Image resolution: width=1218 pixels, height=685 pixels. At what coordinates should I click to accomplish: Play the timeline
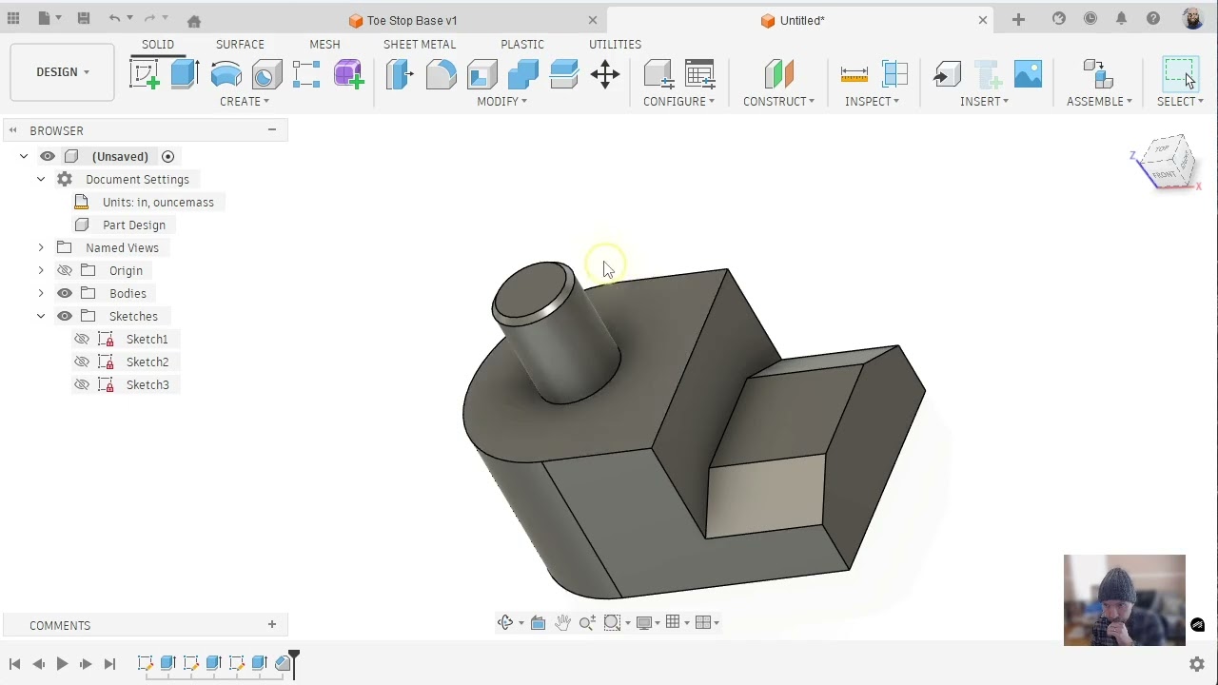point(62,664)
